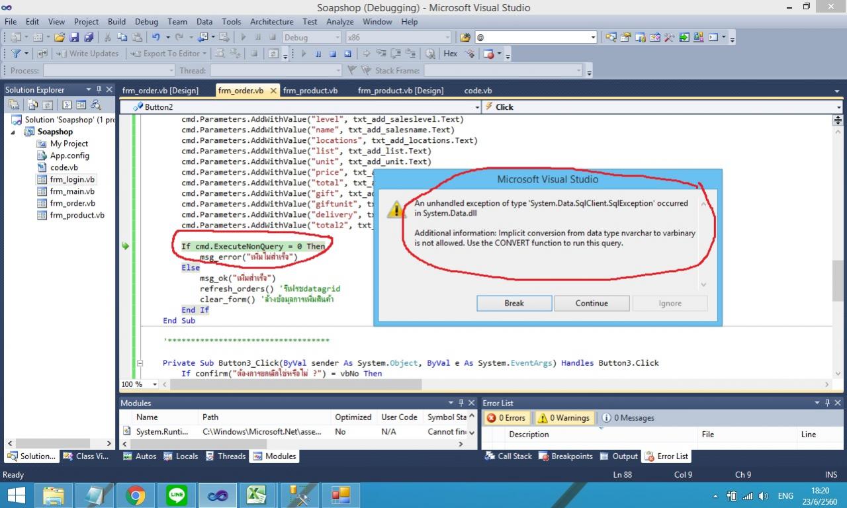Click the filter funnel icon in the toolbar
Screen dimensions: 847x508
pyautogui.click(x=17, y=54)
